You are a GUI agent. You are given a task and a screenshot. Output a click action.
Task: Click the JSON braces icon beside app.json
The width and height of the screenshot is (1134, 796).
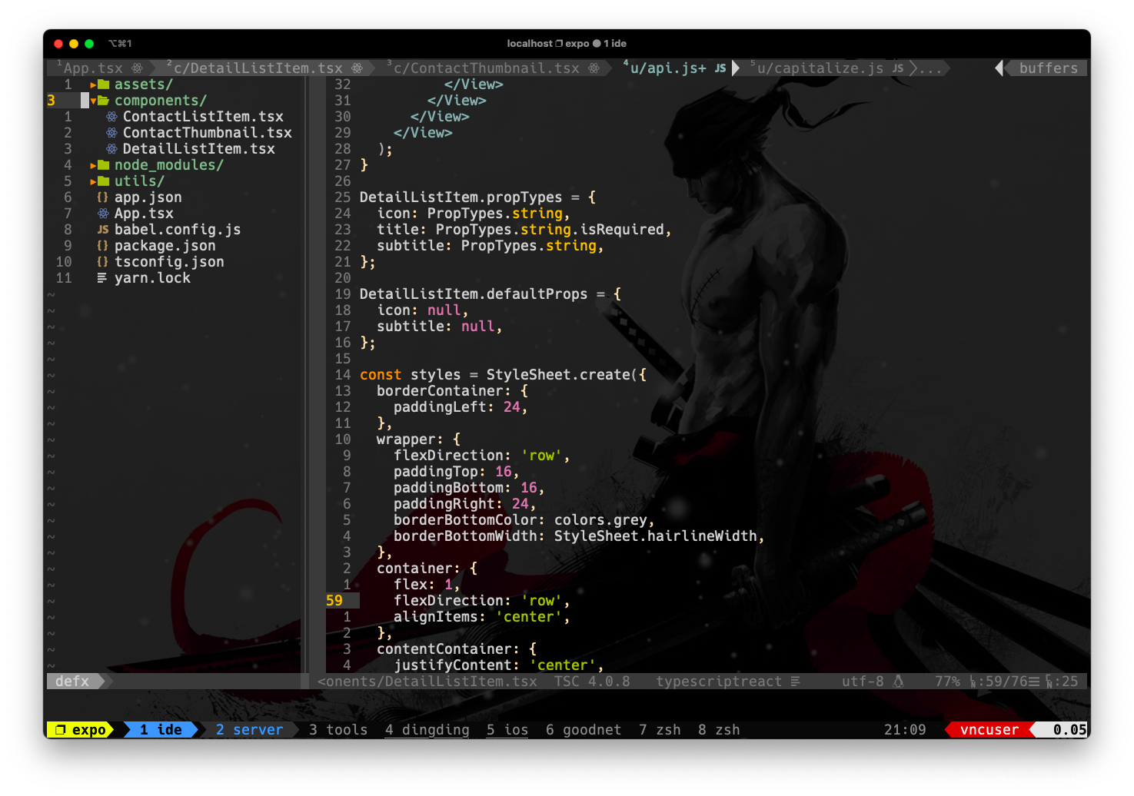click(x=103, y=197)
